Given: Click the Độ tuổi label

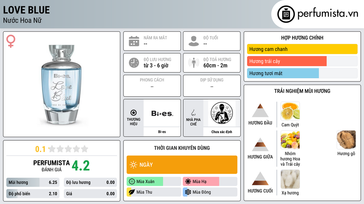Looking at the screenshot, I should pyautogui.click(x=211, y=38).
